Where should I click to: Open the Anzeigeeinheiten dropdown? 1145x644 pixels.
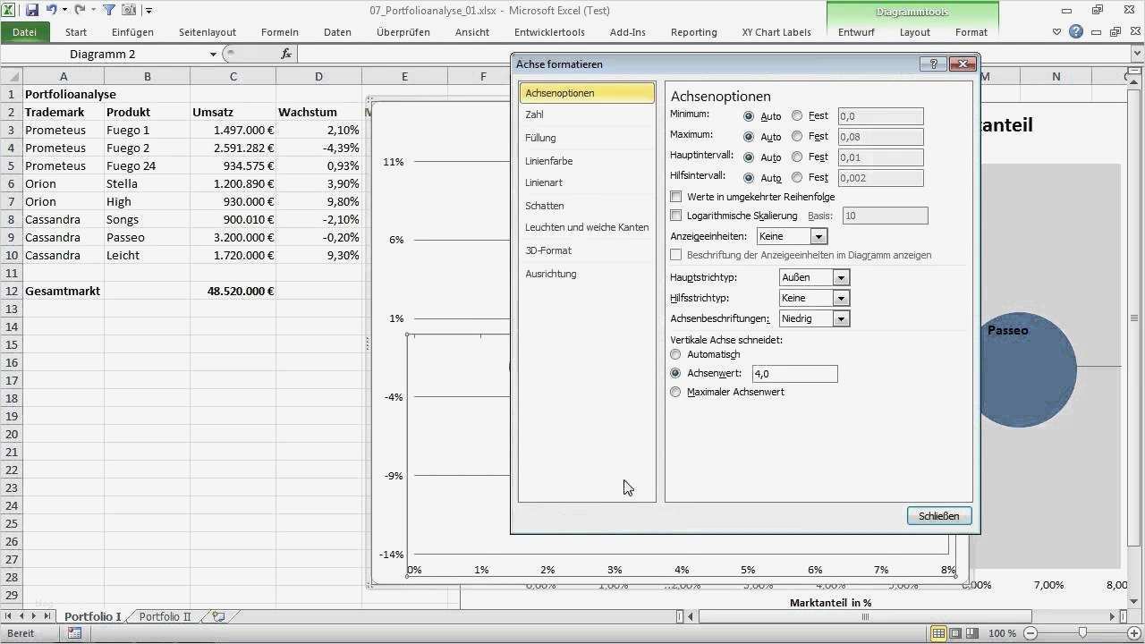(818, 236)
